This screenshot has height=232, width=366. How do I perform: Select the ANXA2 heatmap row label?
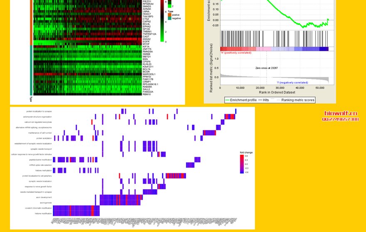coord(146,39)
